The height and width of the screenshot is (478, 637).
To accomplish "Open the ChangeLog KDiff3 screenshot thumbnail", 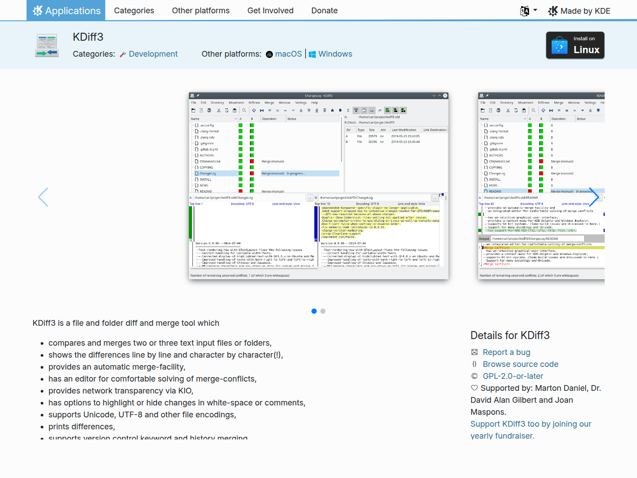I will [318, 186].
